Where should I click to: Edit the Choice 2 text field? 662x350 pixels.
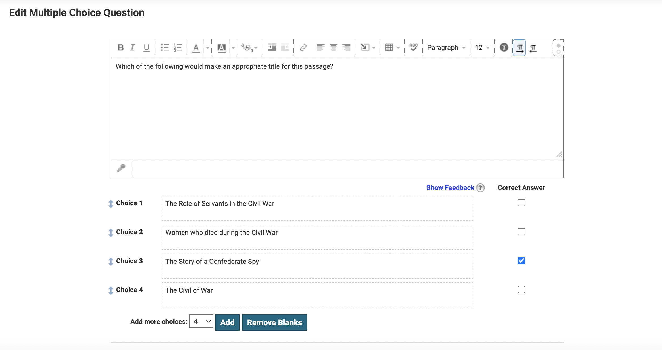(317, 237)
